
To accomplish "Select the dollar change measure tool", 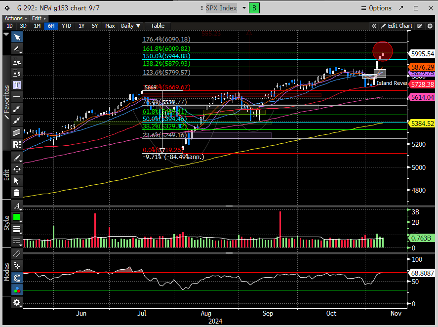I will (x=17, y=73).
